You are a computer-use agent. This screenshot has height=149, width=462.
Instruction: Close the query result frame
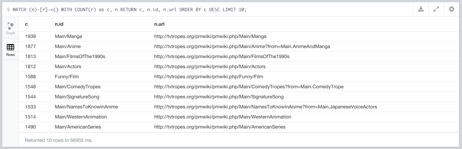tap(452, 9)
